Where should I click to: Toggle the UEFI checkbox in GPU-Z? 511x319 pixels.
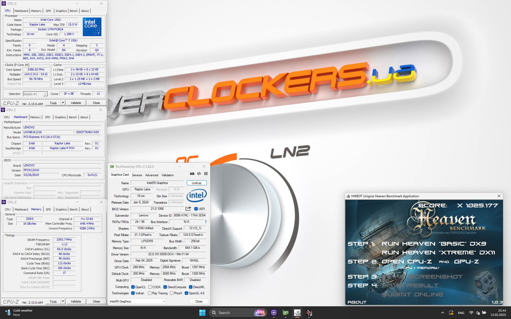click(196, 209)
